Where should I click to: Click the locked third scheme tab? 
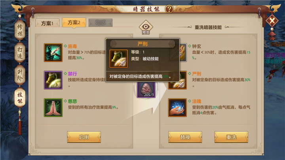tap(101, 23)
